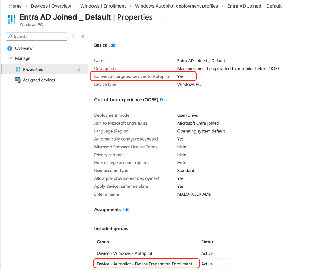Collapse the Manage section chevron

click(10, 58)
